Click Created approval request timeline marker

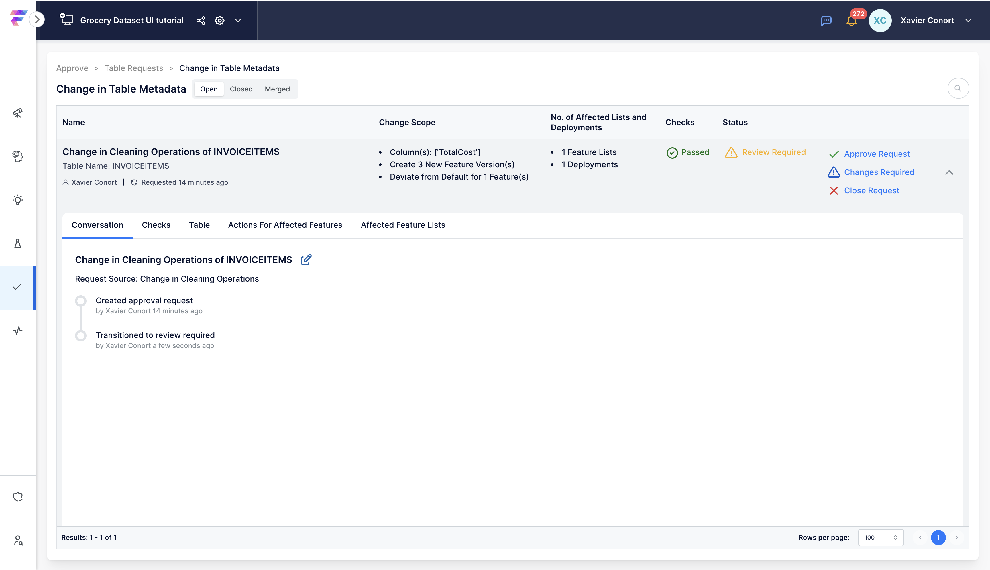[x=81, y=301]
